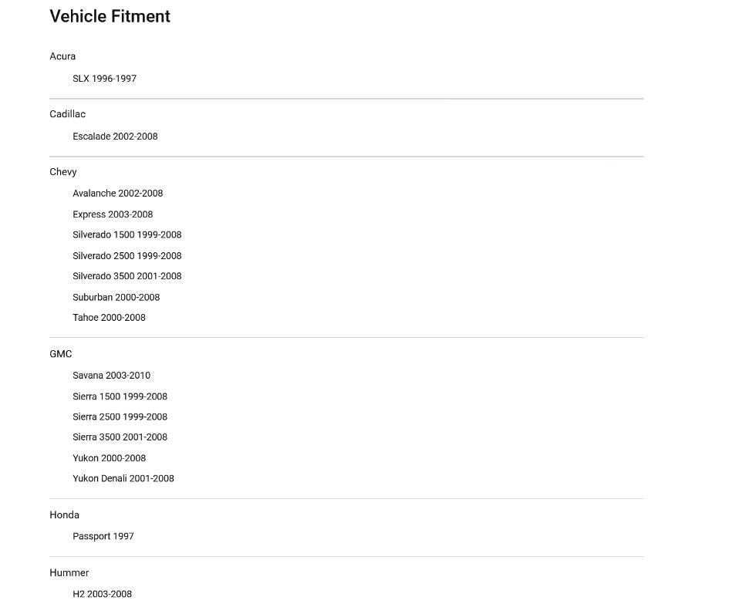Click SLX 1996-1997 entry

point(104,79)
